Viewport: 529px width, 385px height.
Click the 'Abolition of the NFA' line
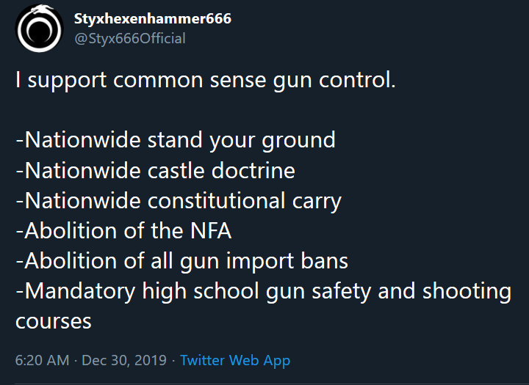click(123, 231)
